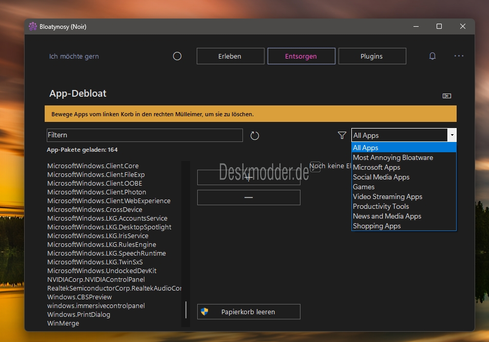This screenshot has width=489, height=342.
Task: Choose Most Annoying Bloatware category
Action: pyautogui.click(x=404, y=157)
